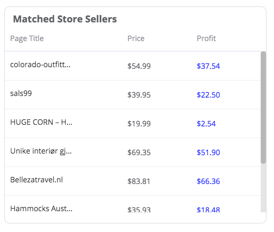Click the Matched Store Sellers heading
Image resolution: width=274 pixels, height=232 pixels.
(x=65, y=19)
